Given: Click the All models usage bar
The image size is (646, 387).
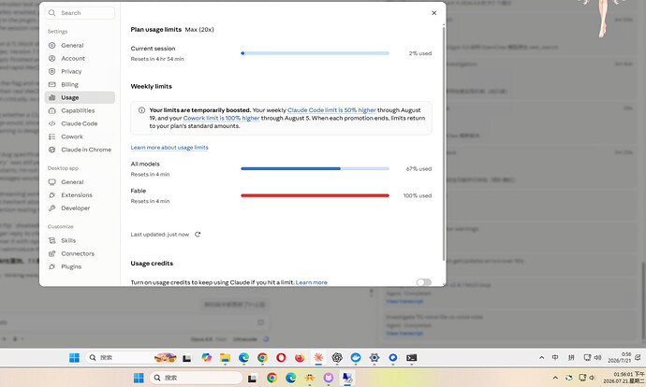Looking at the screenshot, I should (x=316, y=168).
